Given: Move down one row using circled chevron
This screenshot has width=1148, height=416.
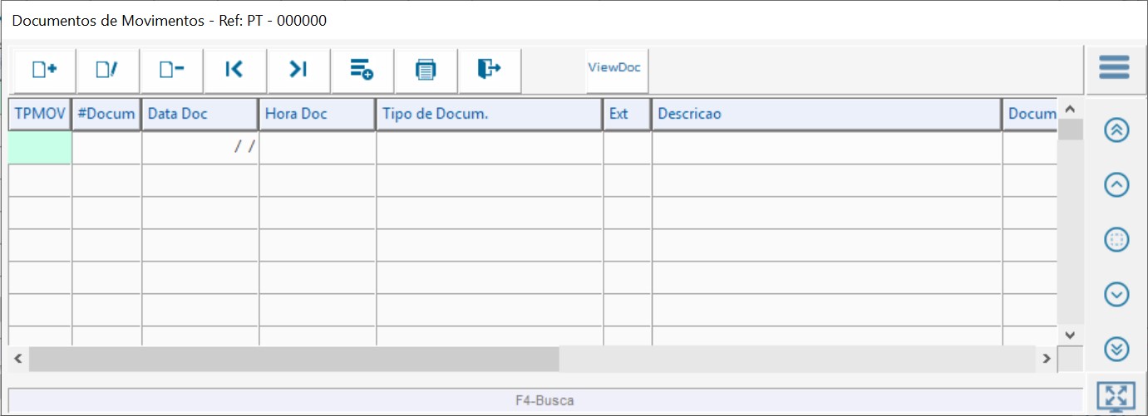Looking at the screenshot, I should pos(1116,294).
